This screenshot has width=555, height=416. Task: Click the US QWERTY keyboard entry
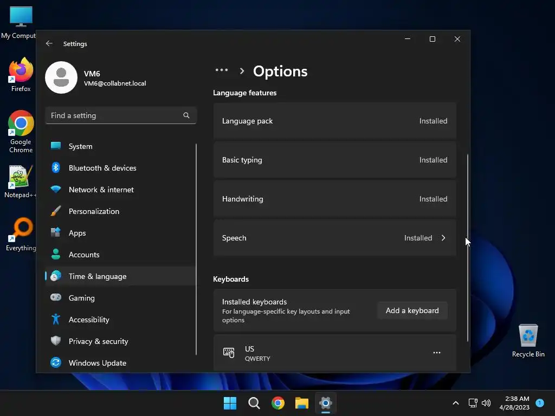click(x=334, y=353)
